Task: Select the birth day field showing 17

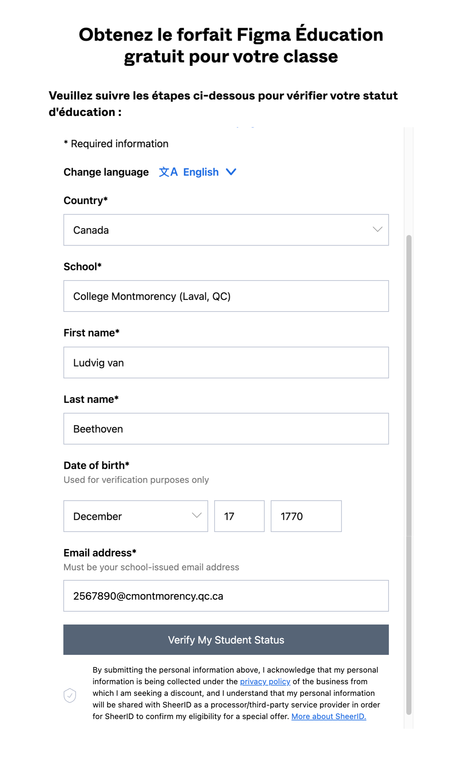Action: pyautogui.click(x=239, y=516)
